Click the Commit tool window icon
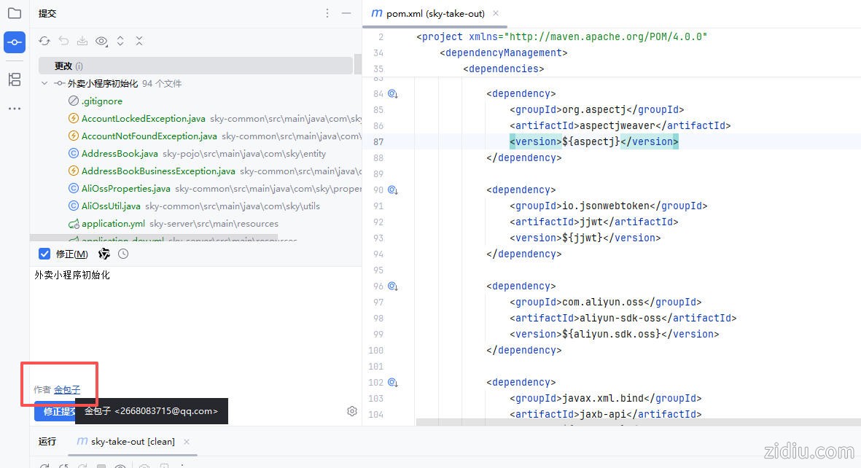The height and width of the screenshot is (468, 861). (x=15, y=42)
